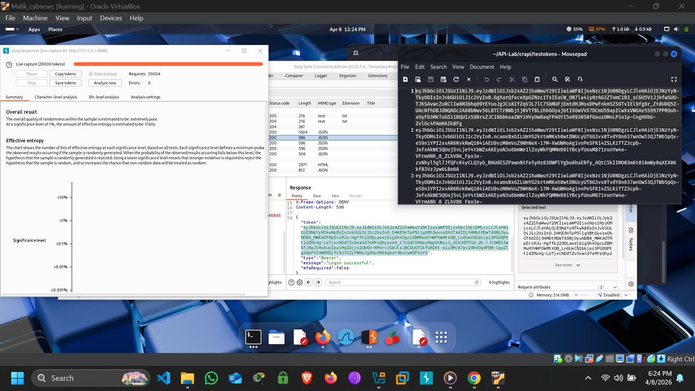Toggle Auto analyze checkbox in Sequencer
Viewport: 695px width, 391px height.
coord(91,74)
